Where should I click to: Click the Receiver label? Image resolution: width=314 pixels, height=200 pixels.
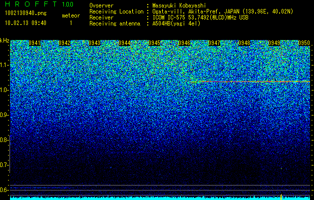click(x=101, y=17)
